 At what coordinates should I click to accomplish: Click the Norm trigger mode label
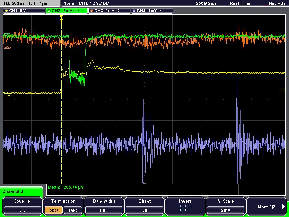tap(69, 3)
